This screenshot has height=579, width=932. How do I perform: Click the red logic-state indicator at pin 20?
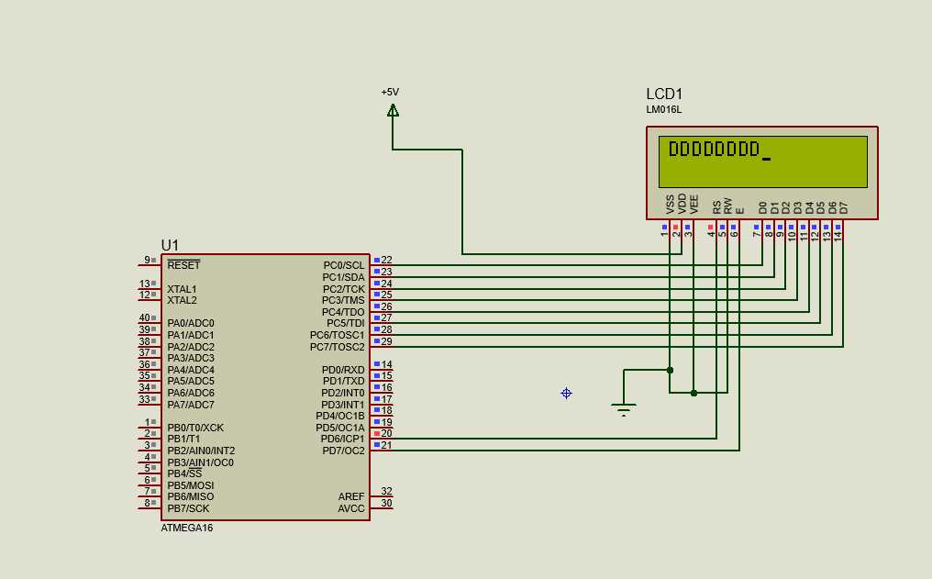[x=377, y=433]
